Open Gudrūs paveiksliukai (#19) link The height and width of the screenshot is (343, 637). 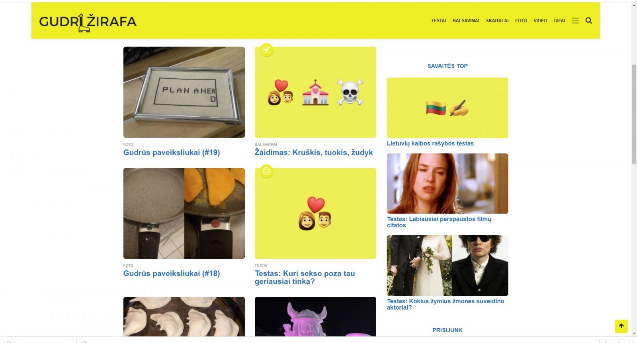(172, 153)
